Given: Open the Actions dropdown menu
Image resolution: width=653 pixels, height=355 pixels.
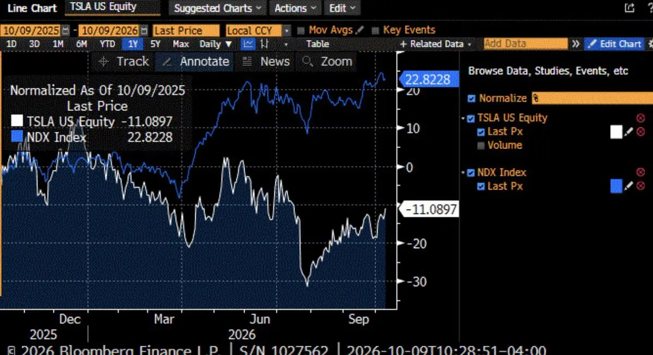Looking at the screenshot, I should 295,8.
